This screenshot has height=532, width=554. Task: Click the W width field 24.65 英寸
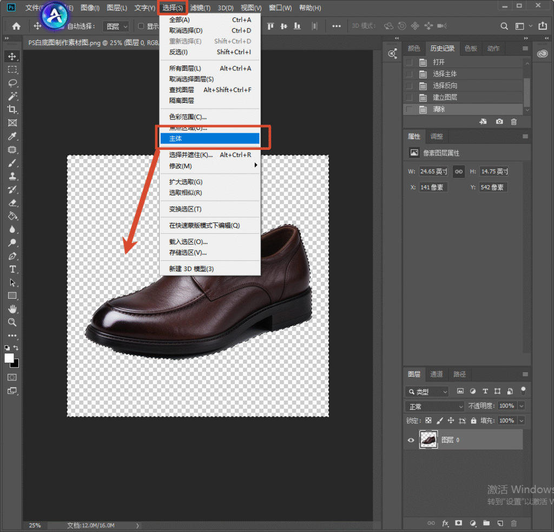(433, 172)
